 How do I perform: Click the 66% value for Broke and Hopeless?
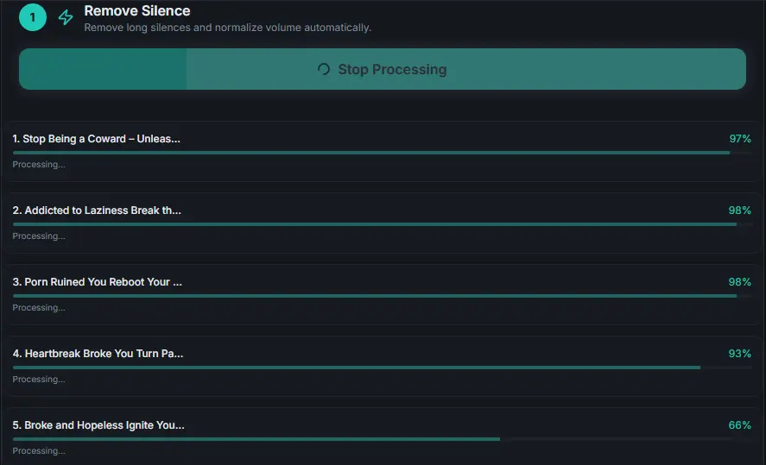coord(739,425)
